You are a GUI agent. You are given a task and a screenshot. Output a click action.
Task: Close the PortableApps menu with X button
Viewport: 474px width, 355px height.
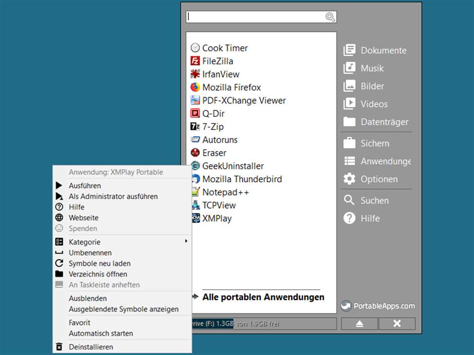[397, 324]
